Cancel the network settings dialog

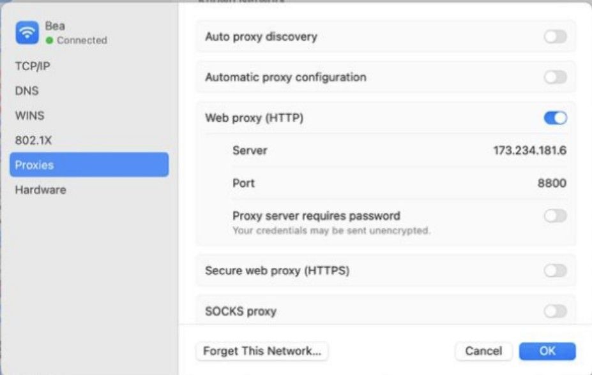(x=483, y=351)
